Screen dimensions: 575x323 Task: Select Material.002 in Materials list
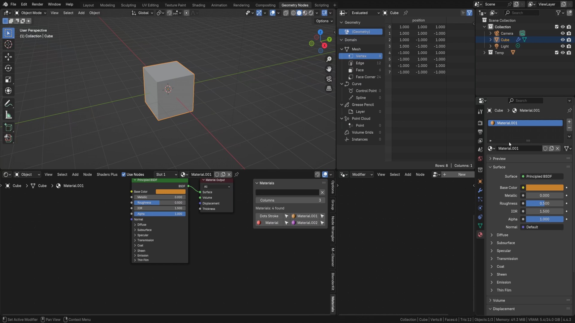coord(307,223)
